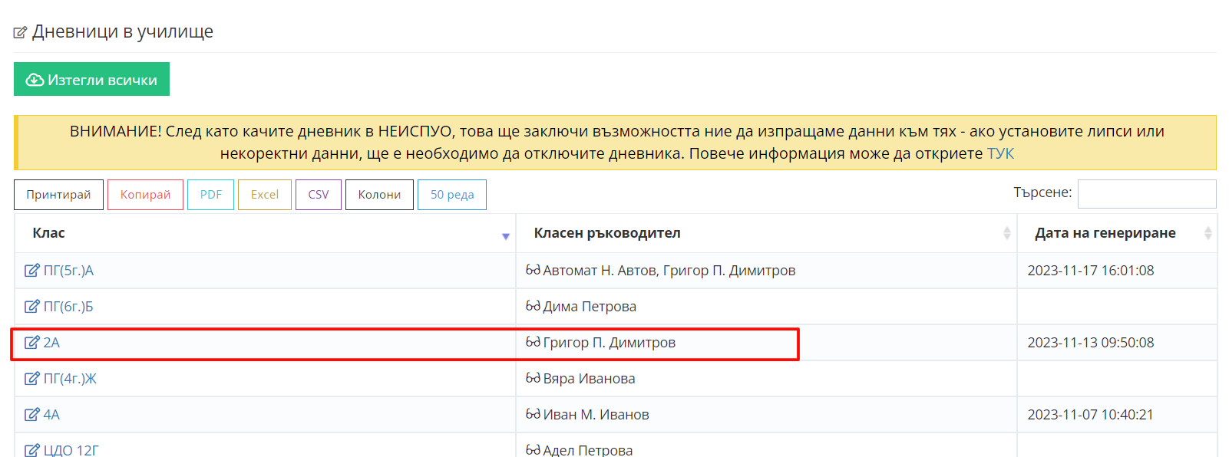This screenshot has width=1229, height=457.
Task: Click glasses icon beside Вяра Иванова
Action: coord(533,378)
